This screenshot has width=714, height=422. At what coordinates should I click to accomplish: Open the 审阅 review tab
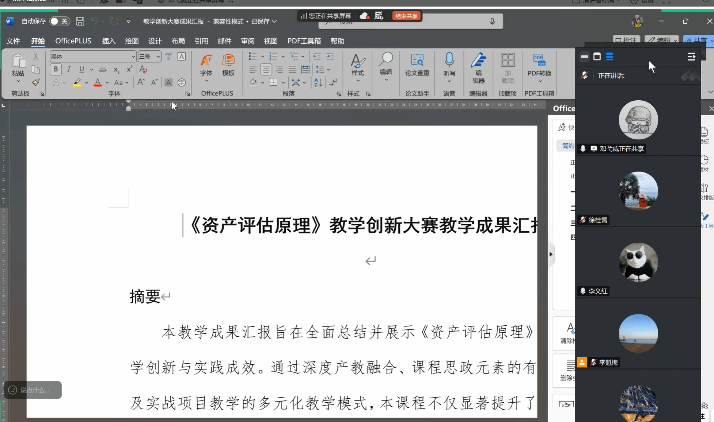click(248, 41)
